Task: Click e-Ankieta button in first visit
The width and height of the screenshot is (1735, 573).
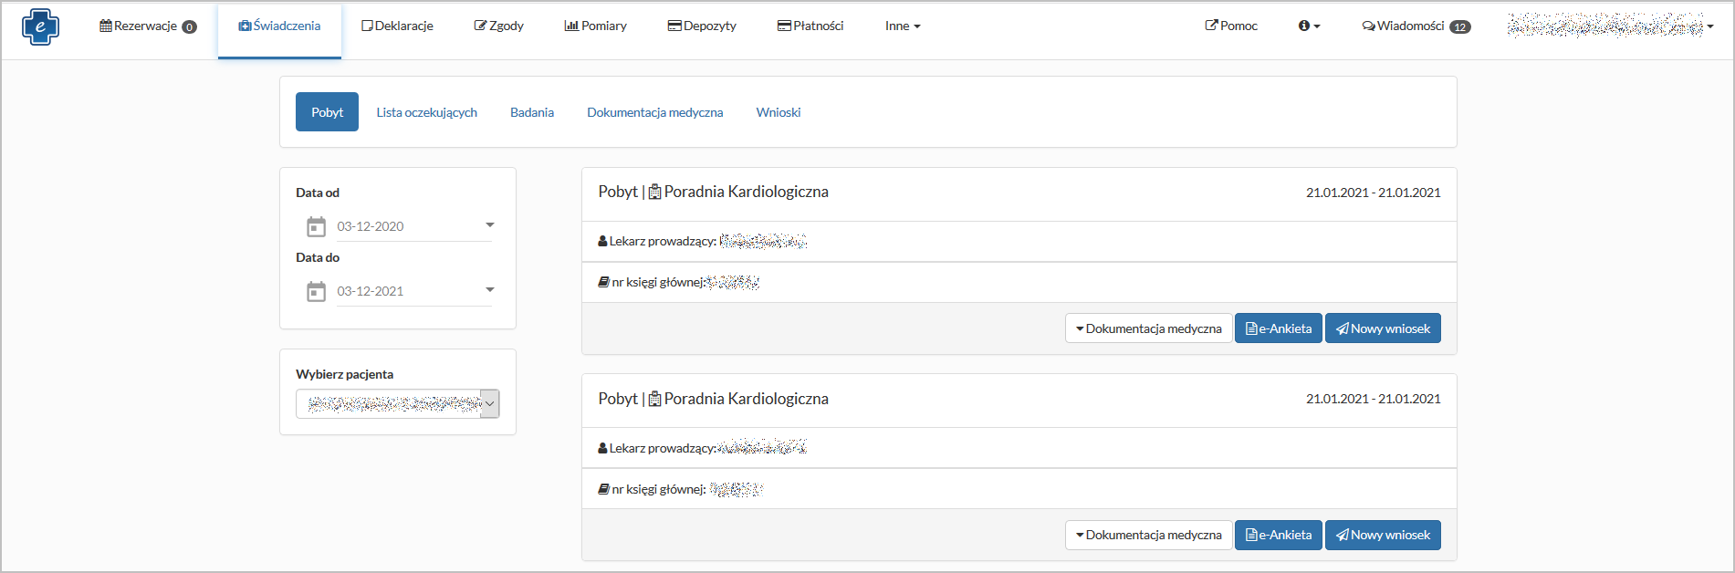Action: tap(1278, 328)
